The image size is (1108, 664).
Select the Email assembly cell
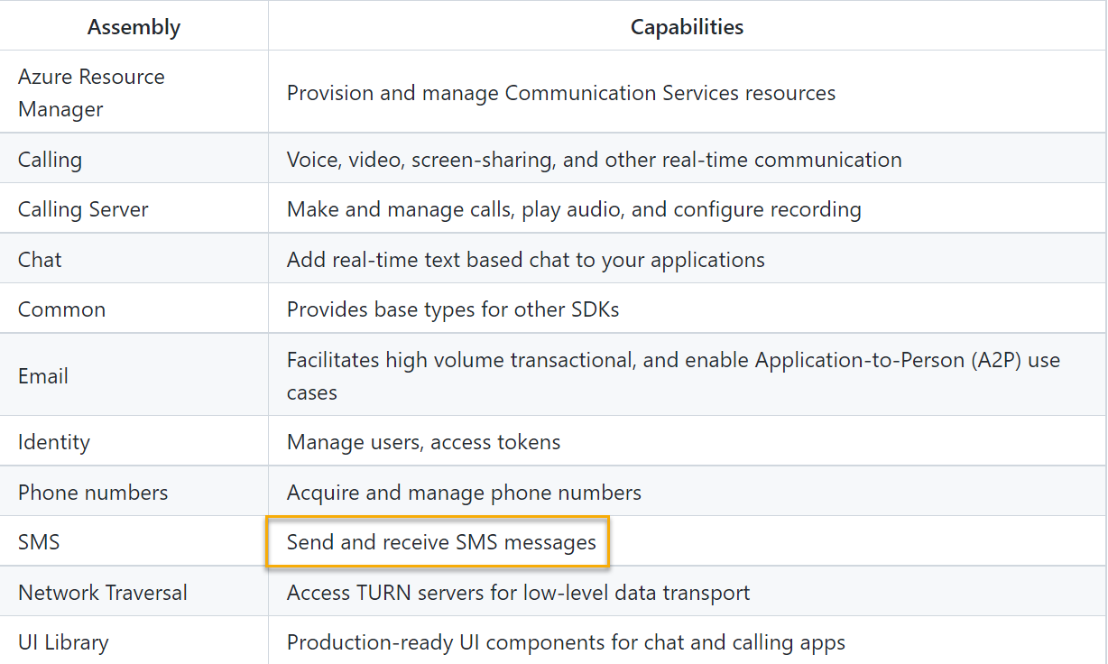click(x=134, y=375)
